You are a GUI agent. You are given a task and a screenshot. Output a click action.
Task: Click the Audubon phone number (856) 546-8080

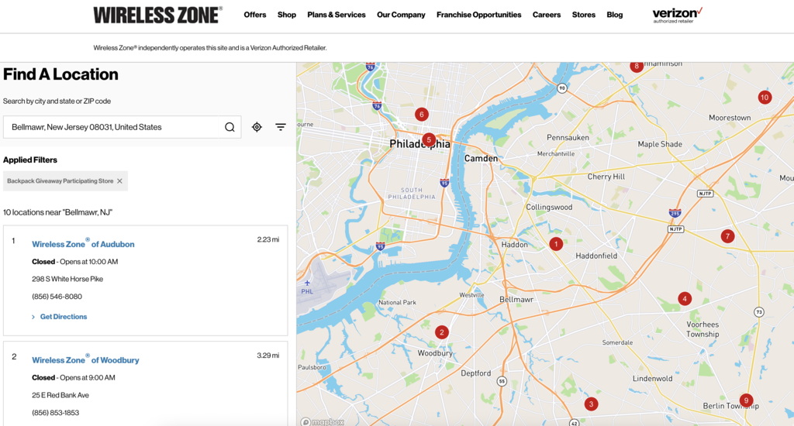point(57,297)
